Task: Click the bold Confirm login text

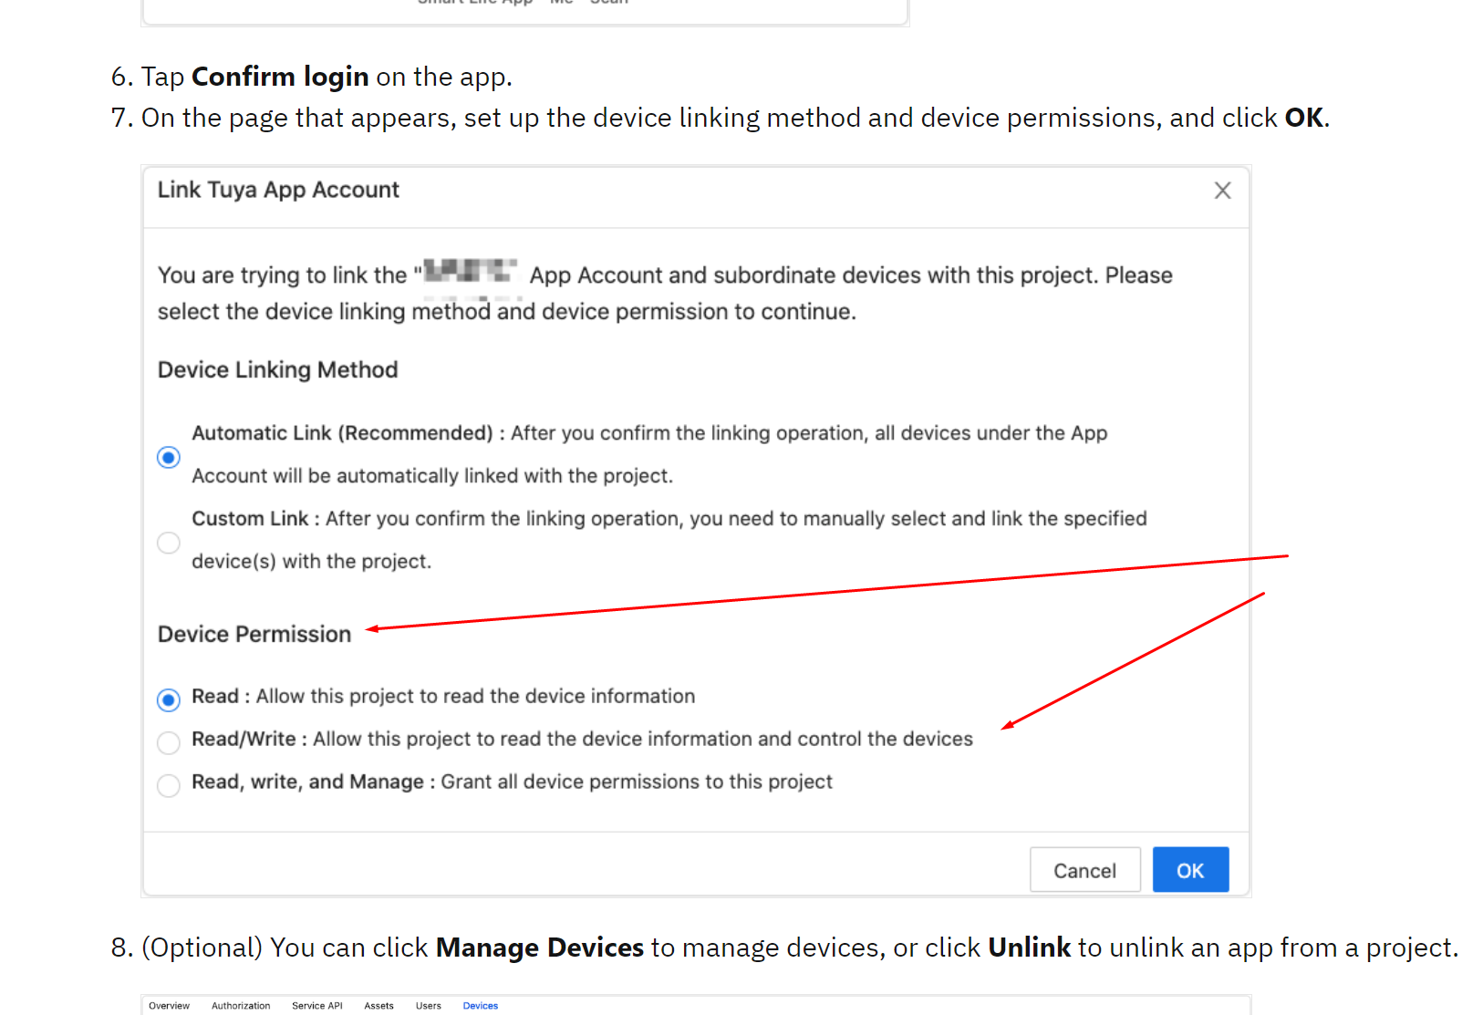Action: click(x=280, y=77)
